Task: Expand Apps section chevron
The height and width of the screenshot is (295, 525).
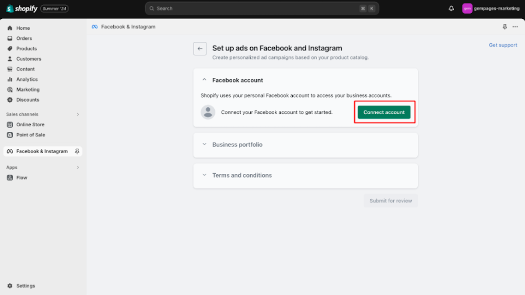Action: coord(78,167)
